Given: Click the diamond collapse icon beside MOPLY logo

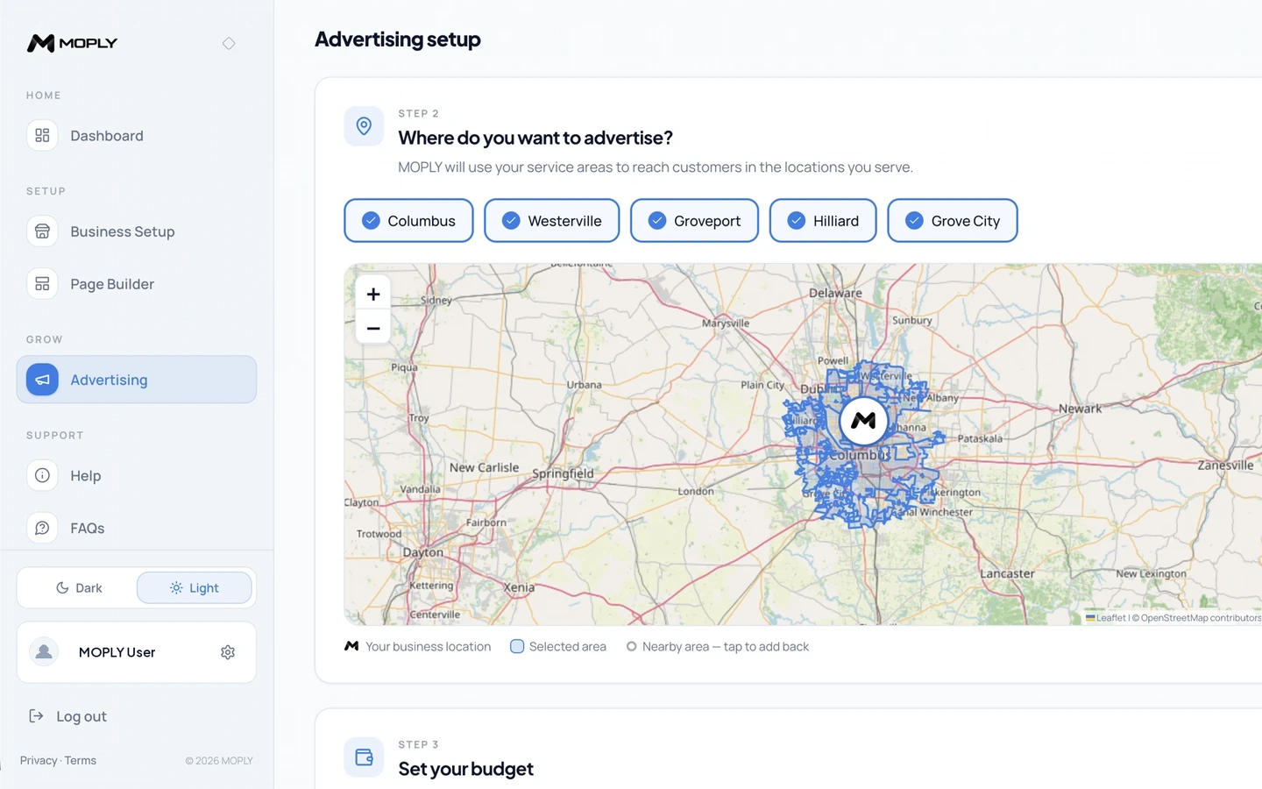Looking at the screenshot, I should tap(229, 43).
